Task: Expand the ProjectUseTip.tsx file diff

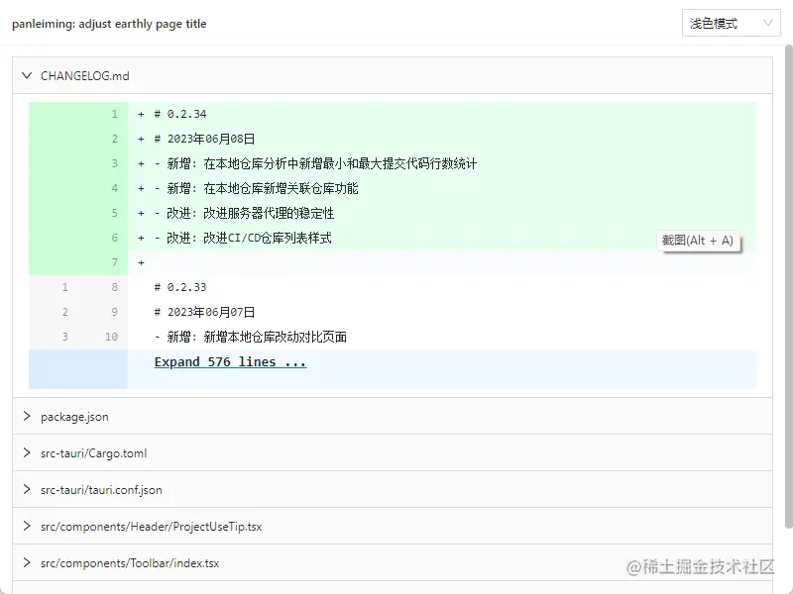Action: point(27,527)
